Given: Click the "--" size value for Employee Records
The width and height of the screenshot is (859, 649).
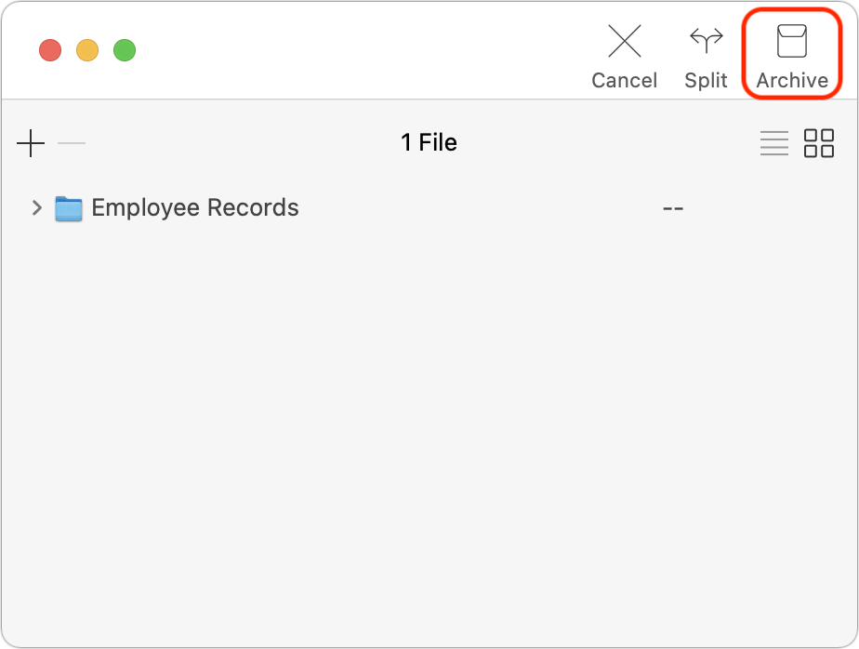Looking at the screenshot, I should pos(673,209).
